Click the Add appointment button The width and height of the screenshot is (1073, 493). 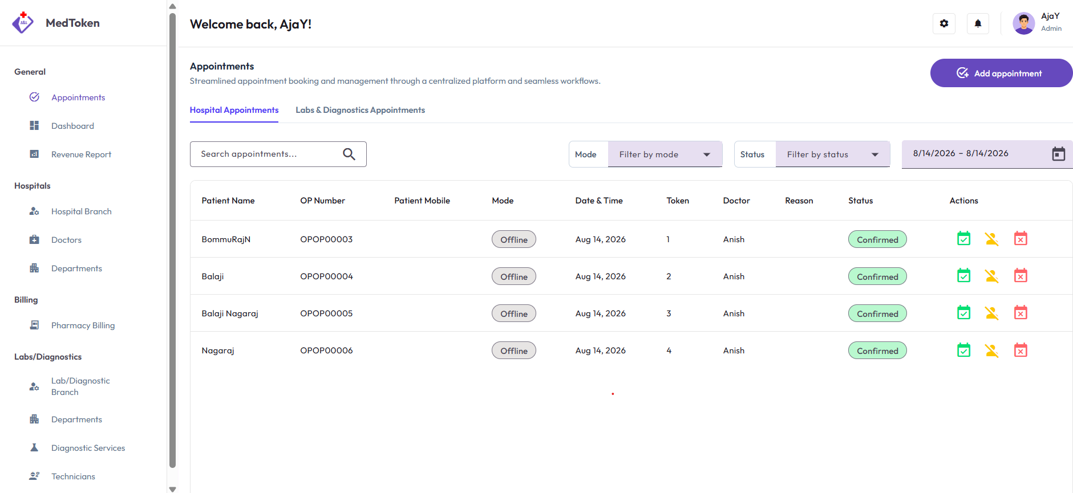click(1001, 73)
